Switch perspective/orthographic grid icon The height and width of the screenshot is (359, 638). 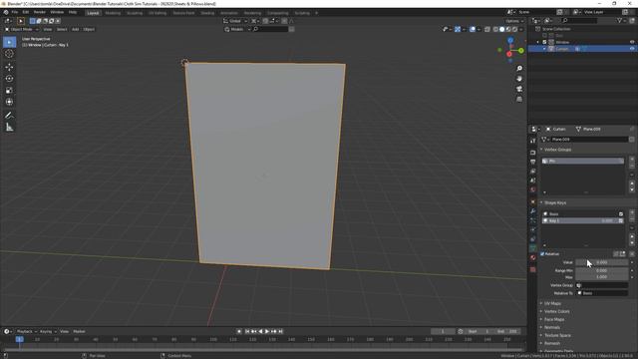[x=519, y=99]
